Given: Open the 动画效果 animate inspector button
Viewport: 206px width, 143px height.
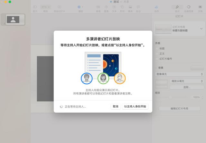Looking at the screenshot, I should pos(189,7).
